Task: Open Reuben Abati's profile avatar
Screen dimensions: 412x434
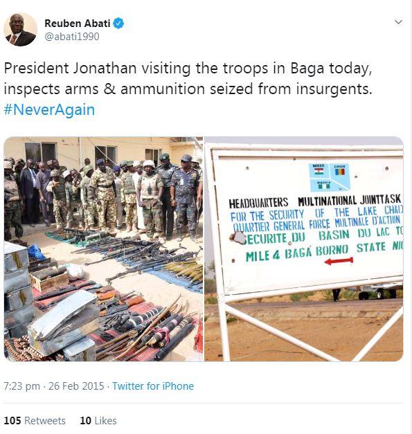Action: pos(20,29)
